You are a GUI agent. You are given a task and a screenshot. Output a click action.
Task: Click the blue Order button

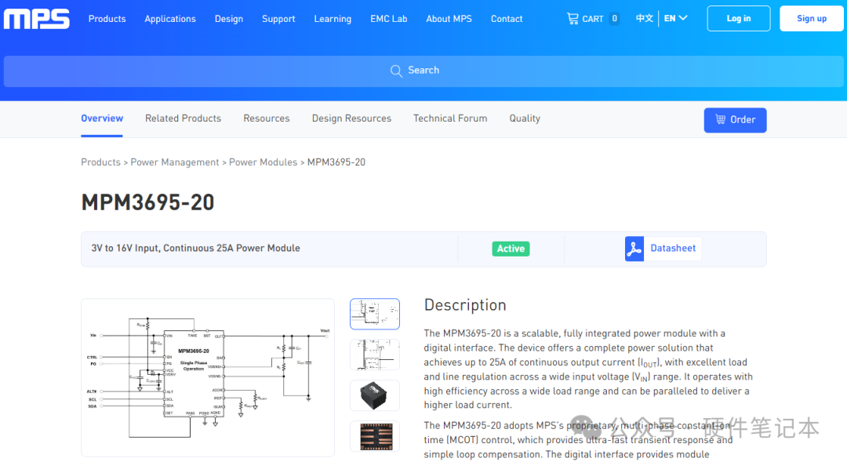(x=735, y=120)
